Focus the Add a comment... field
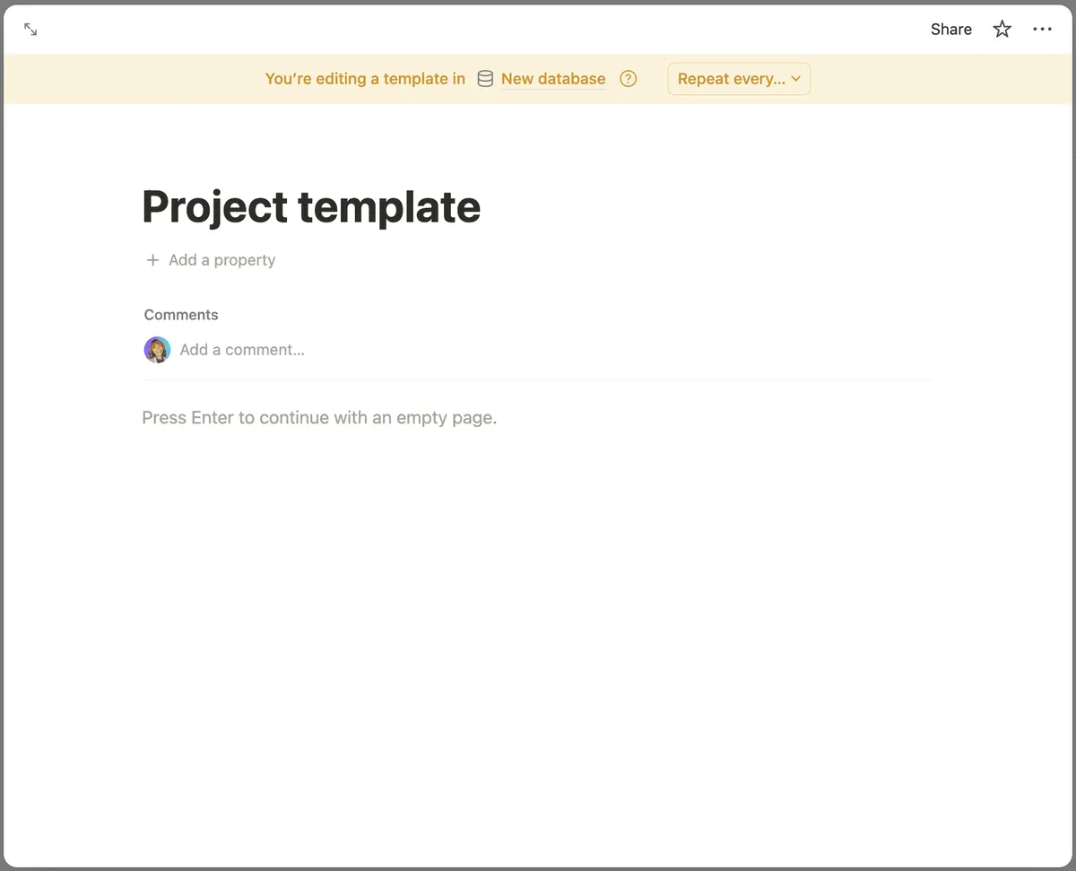1076x871 pixels. [x=242, y=350]
